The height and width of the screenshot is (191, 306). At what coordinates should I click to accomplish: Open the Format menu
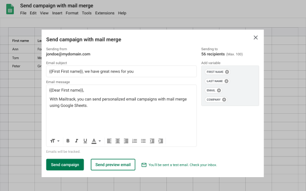(72, 13)
